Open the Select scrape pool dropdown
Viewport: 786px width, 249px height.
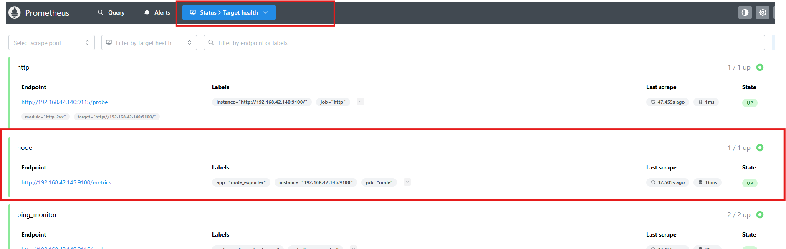tap(51, 42)
